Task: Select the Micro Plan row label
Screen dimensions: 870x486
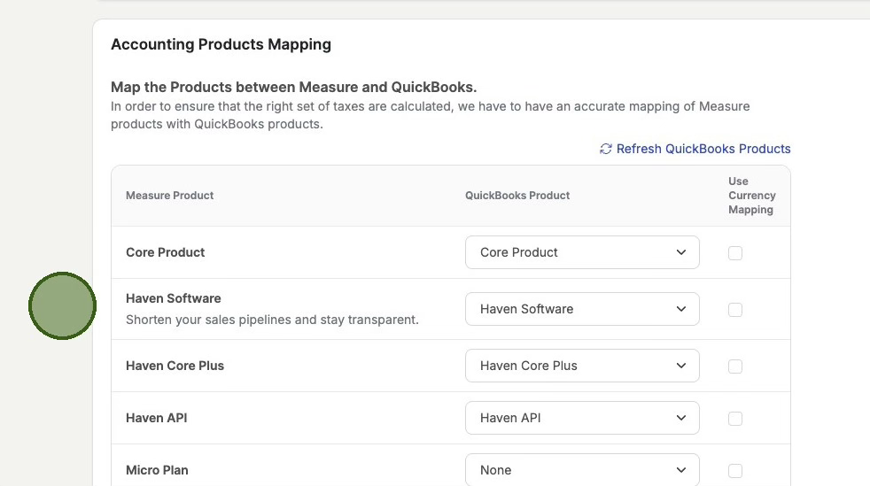Action: pos(157,470)
